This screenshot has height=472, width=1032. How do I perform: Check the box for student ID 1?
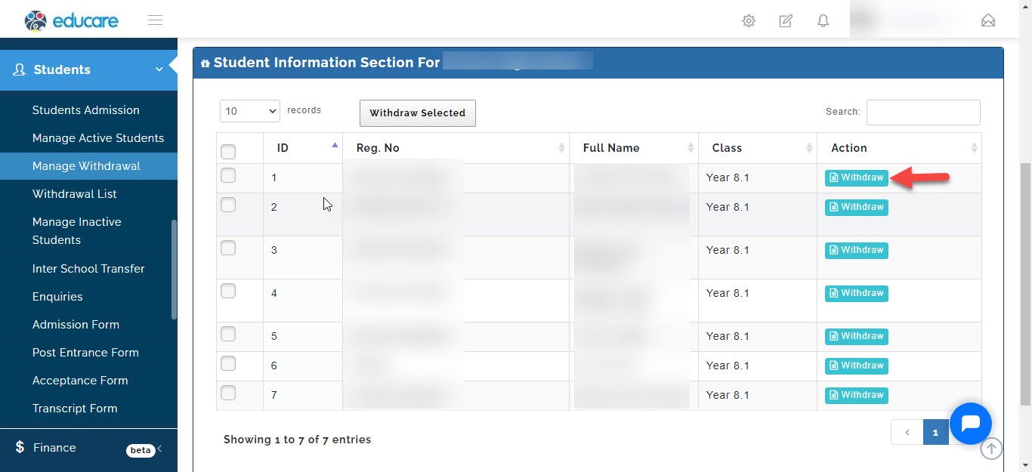[x=228, y=175]
